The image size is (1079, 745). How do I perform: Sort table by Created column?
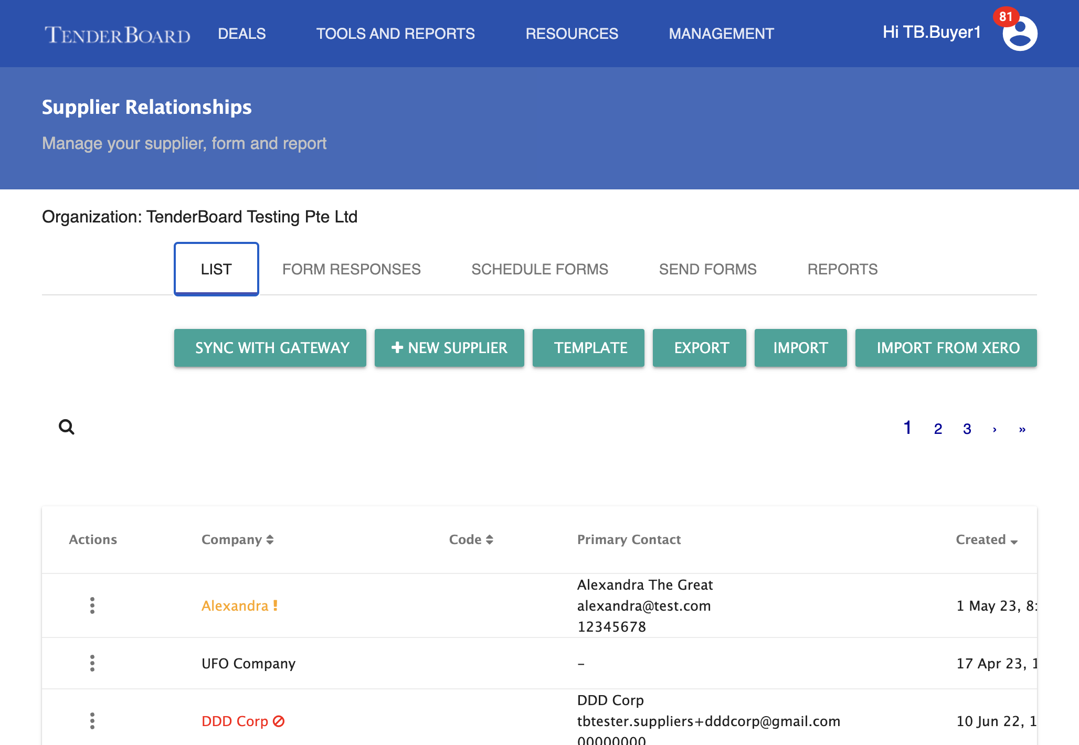pyautogui.click(x=987, y=539)
